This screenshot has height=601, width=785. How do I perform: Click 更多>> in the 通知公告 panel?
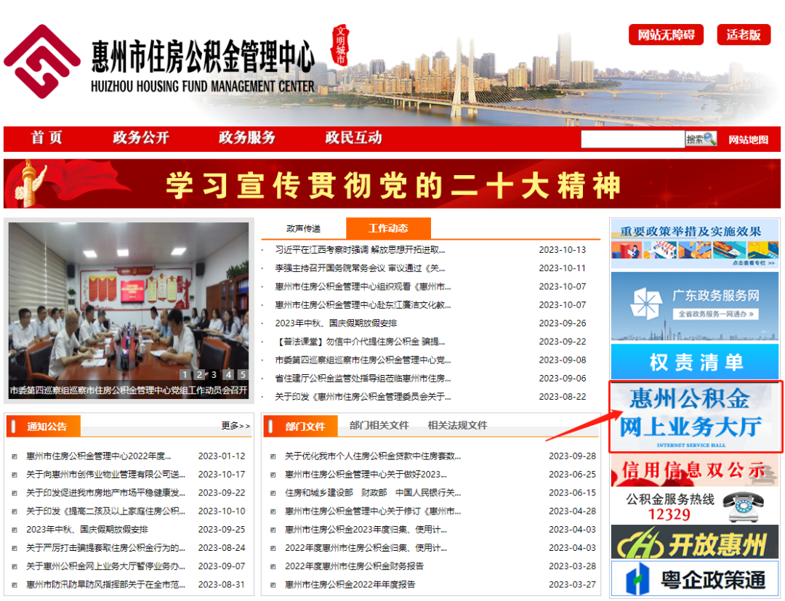click(235, 426)
